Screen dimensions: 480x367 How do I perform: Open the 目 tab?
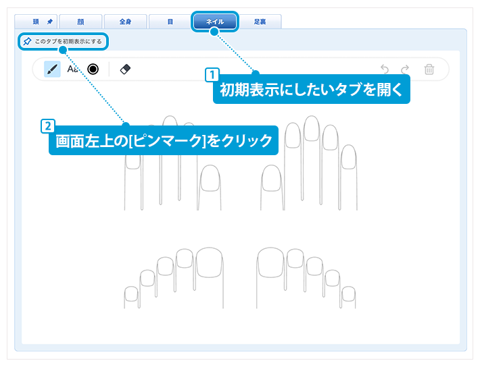point(170,22)
